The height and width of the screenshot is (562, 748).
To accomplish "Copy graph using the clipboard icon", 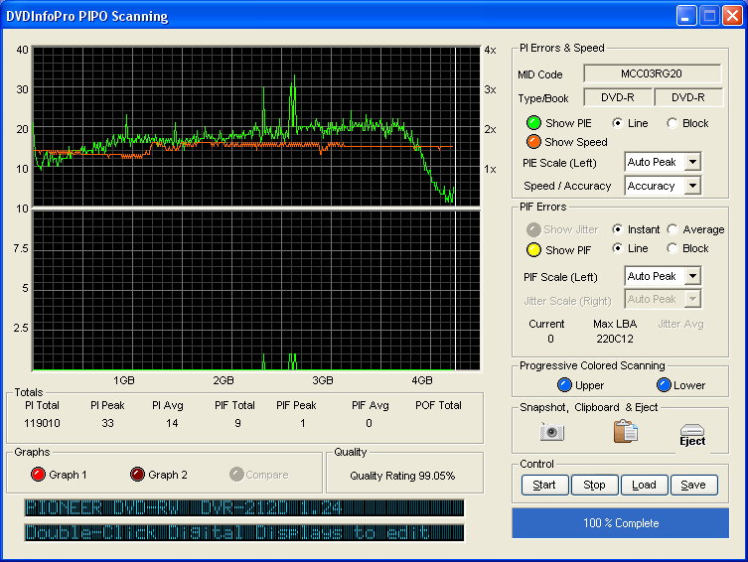I will coord(625,432).
